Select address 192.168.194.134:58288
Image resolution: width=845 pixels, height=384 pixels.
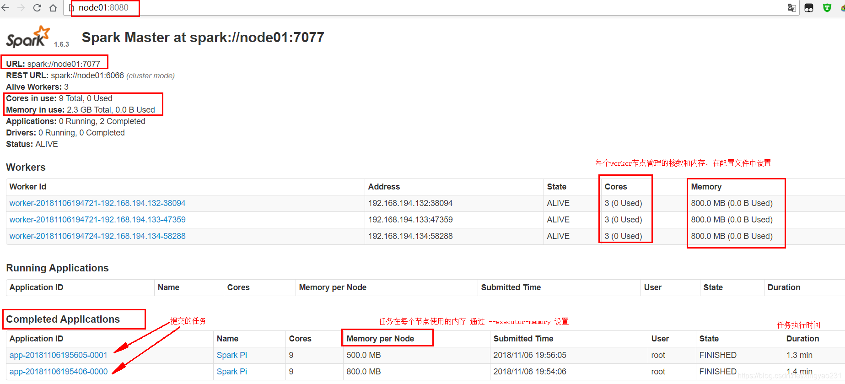point(410,236)
